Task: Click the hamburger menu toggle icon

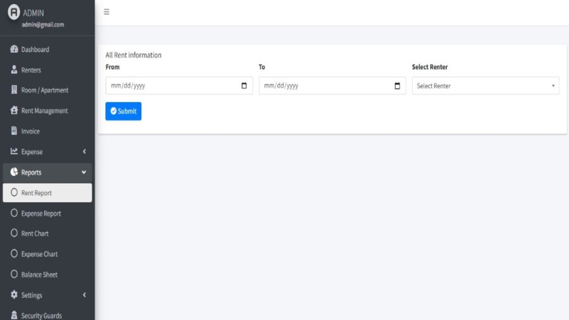Action: (x=107, y=12)
